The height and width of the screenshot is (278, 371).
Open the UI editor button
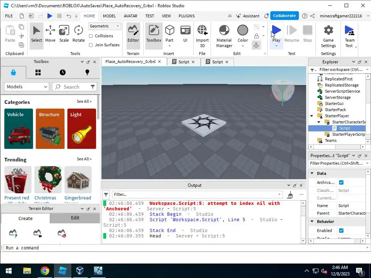click(x=185, y=34)
